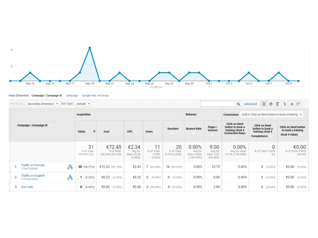Switch to Percentage pie chart view

click(x=271, y=104)
